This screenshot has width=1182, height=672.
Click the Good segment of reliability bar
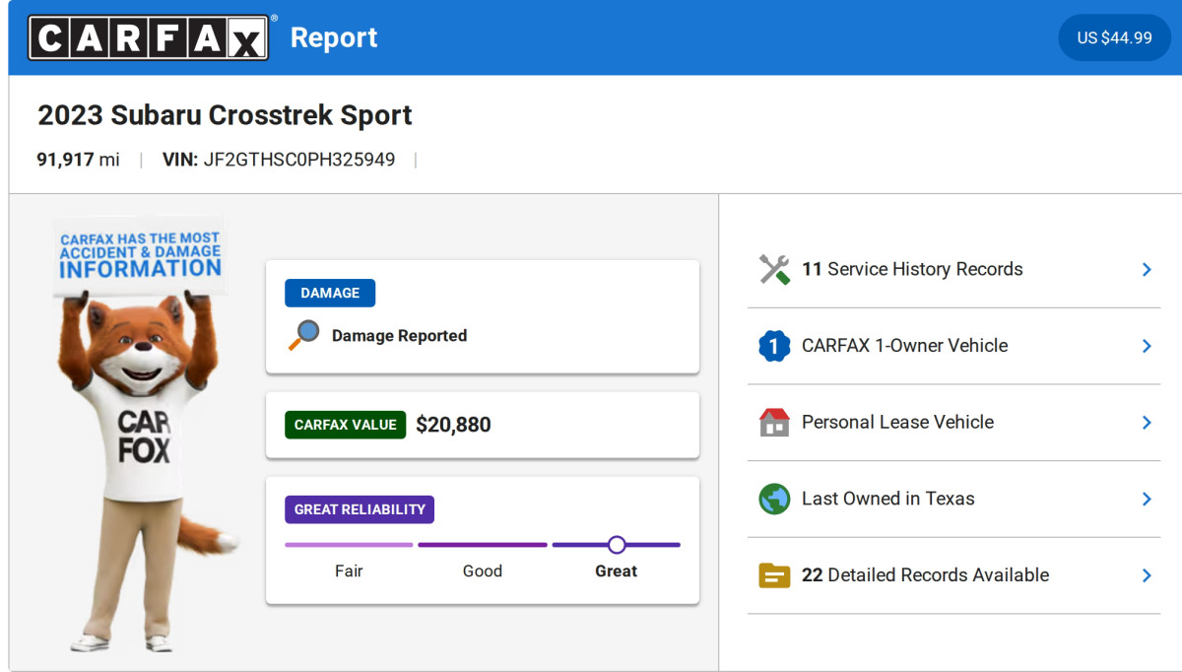(483, 545)
